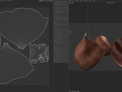The width and height of the screenshot is (122, 92).
Task: Click the UV Weld command
Action: (61, 14)
